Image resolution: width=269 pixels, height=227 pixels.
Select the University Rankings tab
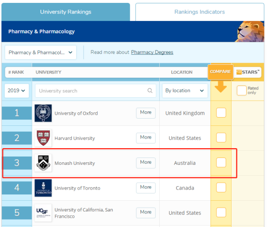66,12
